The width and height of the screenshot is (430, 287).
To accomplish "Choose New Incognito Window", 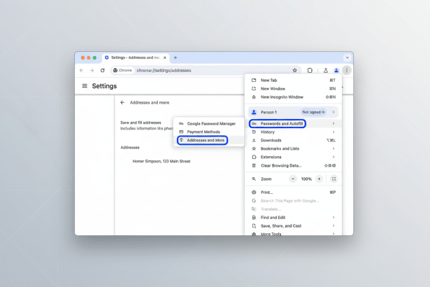I will [294, 97].
